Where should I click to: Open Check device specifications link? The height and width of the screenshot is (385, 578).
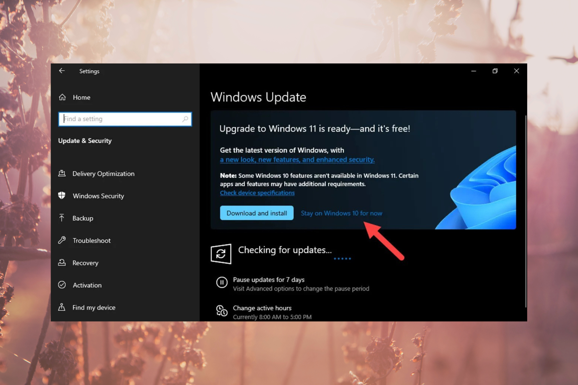click(257, 192)
